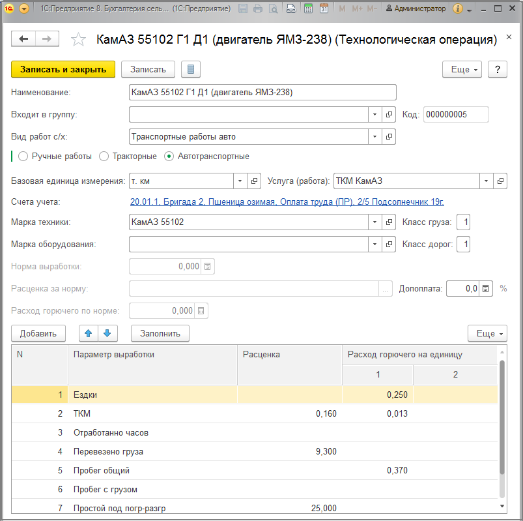Expand the Вид работ с/х dropdown arrow
Image resolution: width=523 pixels, height=521 pixels.
click(375, 136)
